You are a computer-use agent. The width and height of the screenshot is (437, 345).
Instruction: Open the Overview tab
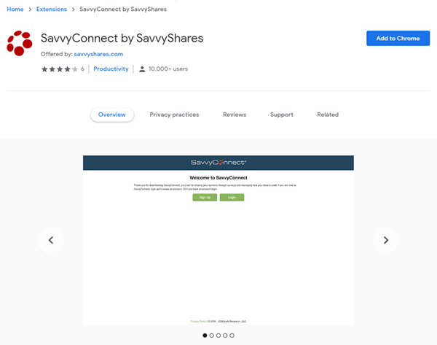pos(112,115)
